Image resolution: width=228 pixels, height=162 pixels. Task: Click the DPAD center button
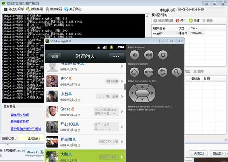[142, 93]
